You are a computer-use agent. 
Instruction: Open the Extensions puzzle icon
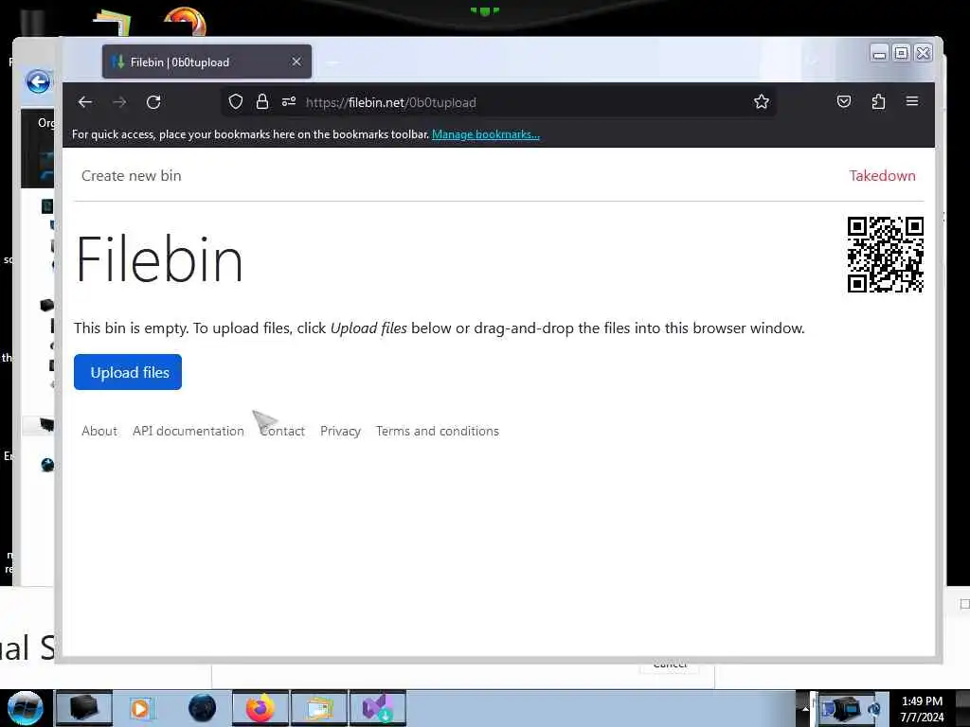(878, 101)
